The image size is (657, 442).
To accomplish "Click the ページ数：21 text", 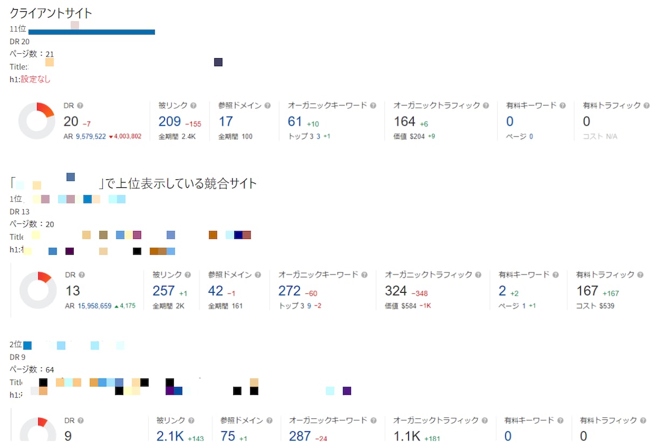I will pyautogui.click(x=32, y=54).
